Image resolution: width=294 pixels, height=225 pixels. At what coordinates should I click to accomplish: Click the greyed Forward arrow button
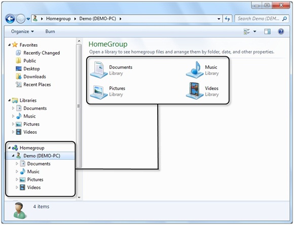21,19
